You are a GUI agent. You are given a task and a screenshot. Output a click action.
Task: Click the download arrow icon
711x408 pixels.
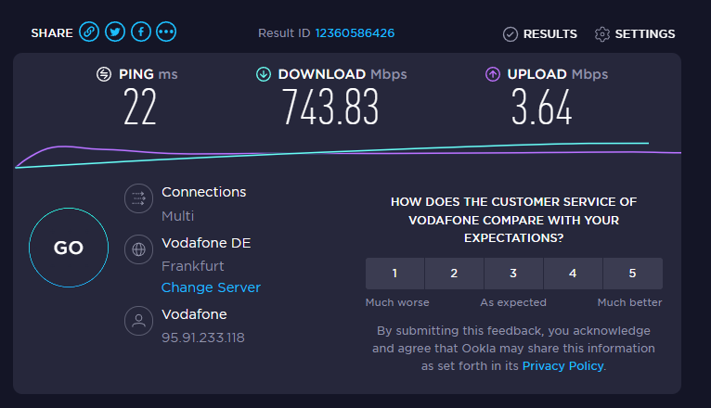(x=264, y=74)
